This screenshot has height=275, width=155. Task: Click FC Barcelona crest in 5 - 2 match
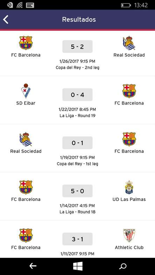click(26, 43)
